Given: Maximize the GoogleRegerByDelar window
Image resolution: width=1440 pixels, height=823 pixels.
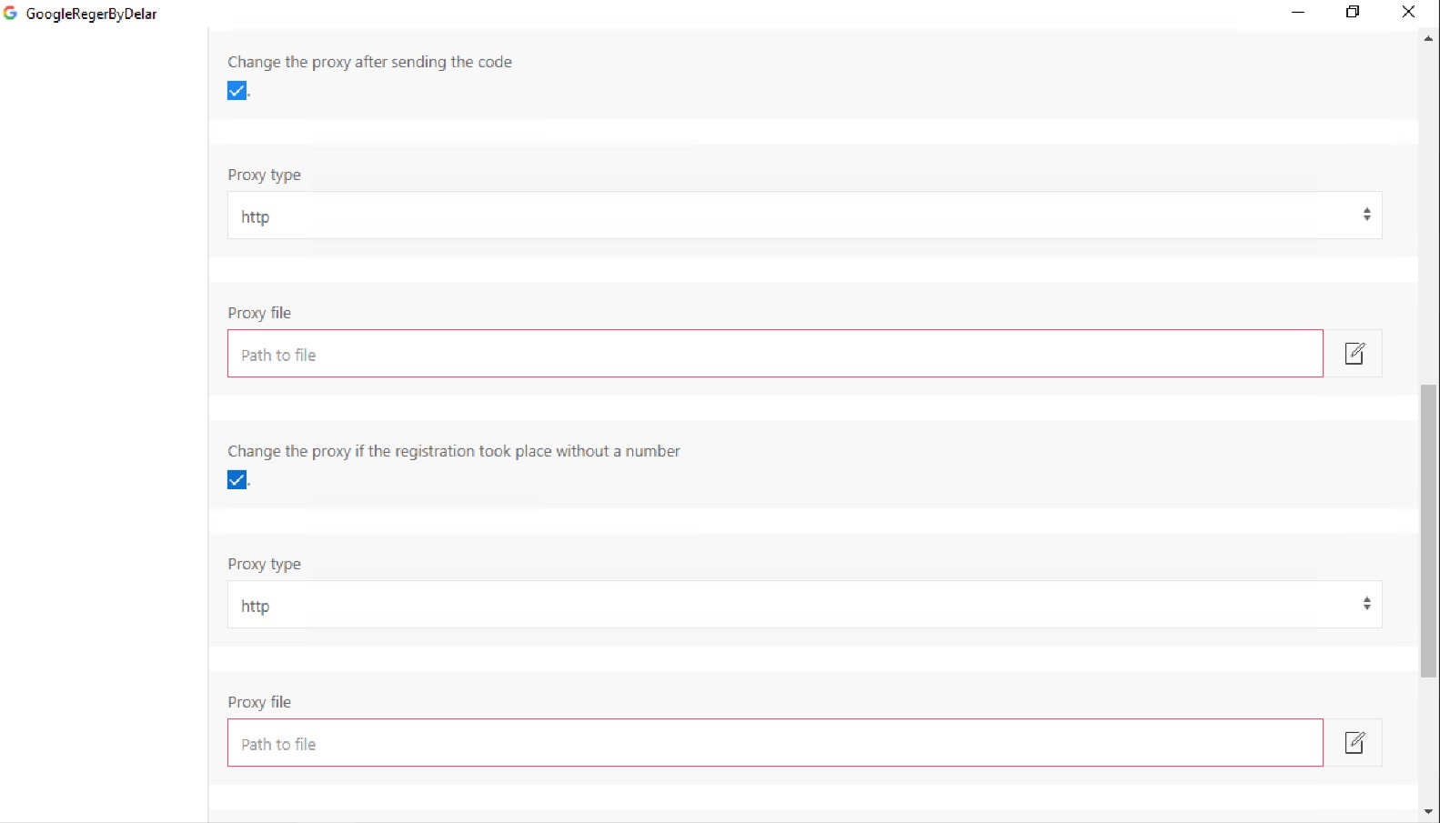Looking at the screenshot, I should [x=1353, y=13].
